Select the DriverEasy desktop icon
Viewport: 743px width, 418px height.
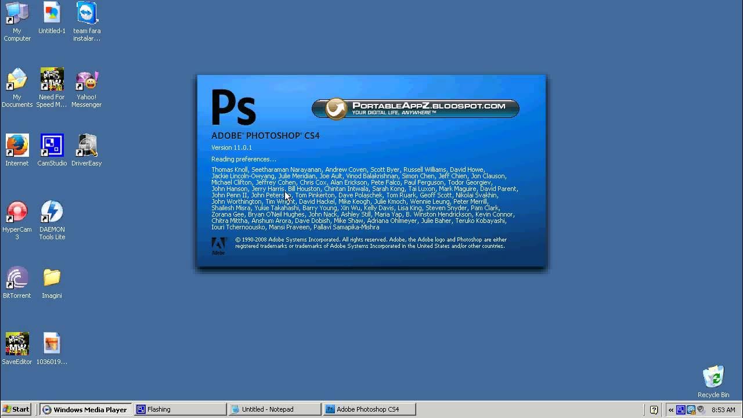coord(86,150)
